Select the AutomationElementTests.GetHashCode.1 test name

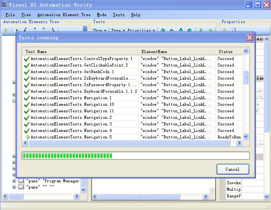(x=72, y=72)
